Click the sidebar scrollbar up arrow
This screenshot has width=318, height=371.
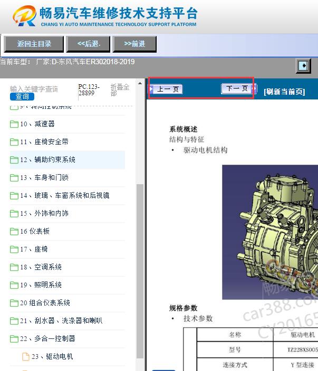click(x=140, y=83)
